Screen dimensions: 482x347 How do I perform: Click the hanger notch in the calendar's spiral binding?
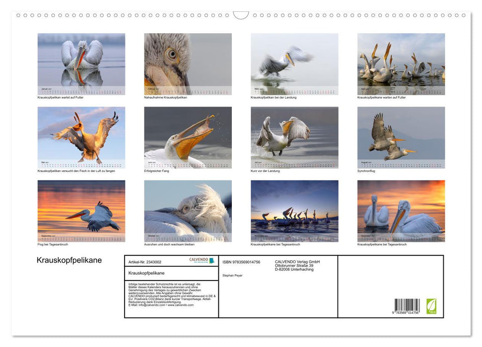(x=241, y=15)
